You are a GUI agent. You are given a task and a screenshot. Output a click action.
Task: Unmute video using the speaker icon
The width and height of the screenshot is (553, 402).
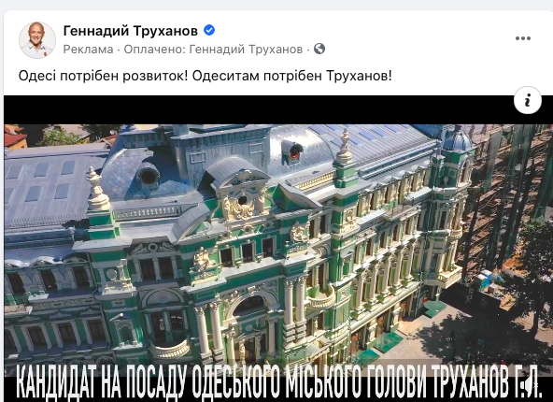pos(528,388)
